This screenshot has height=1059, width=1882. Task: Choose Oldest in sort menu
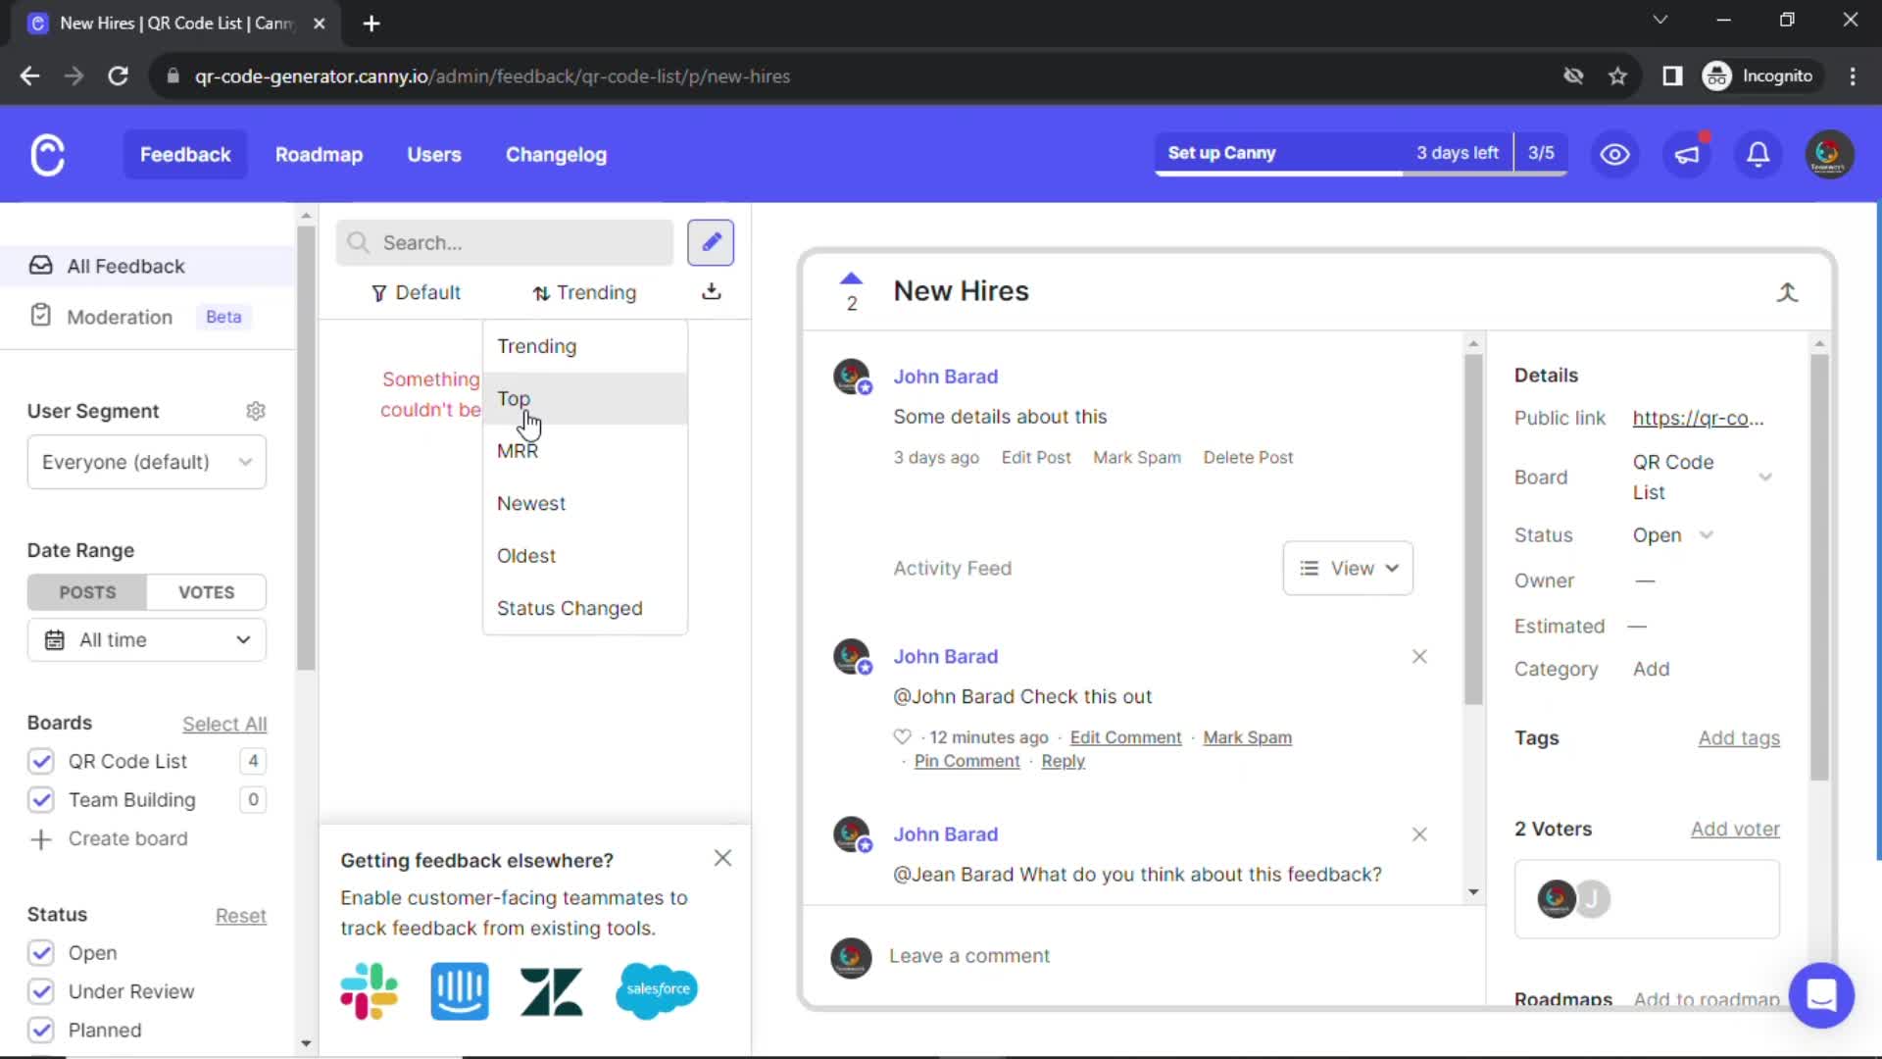(585, 556)
